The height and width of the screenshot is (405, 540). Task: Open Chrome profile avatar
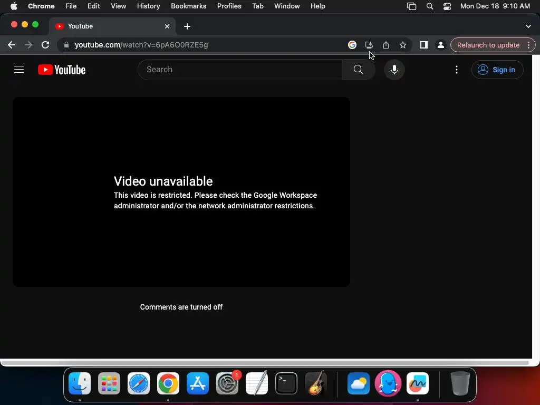440,45
